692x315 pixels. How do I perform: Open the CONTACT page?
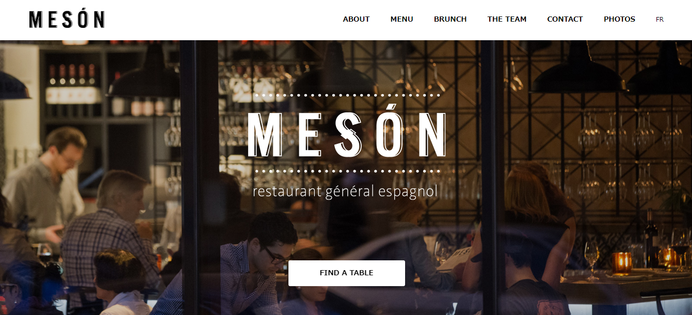(x=565, y=19)
